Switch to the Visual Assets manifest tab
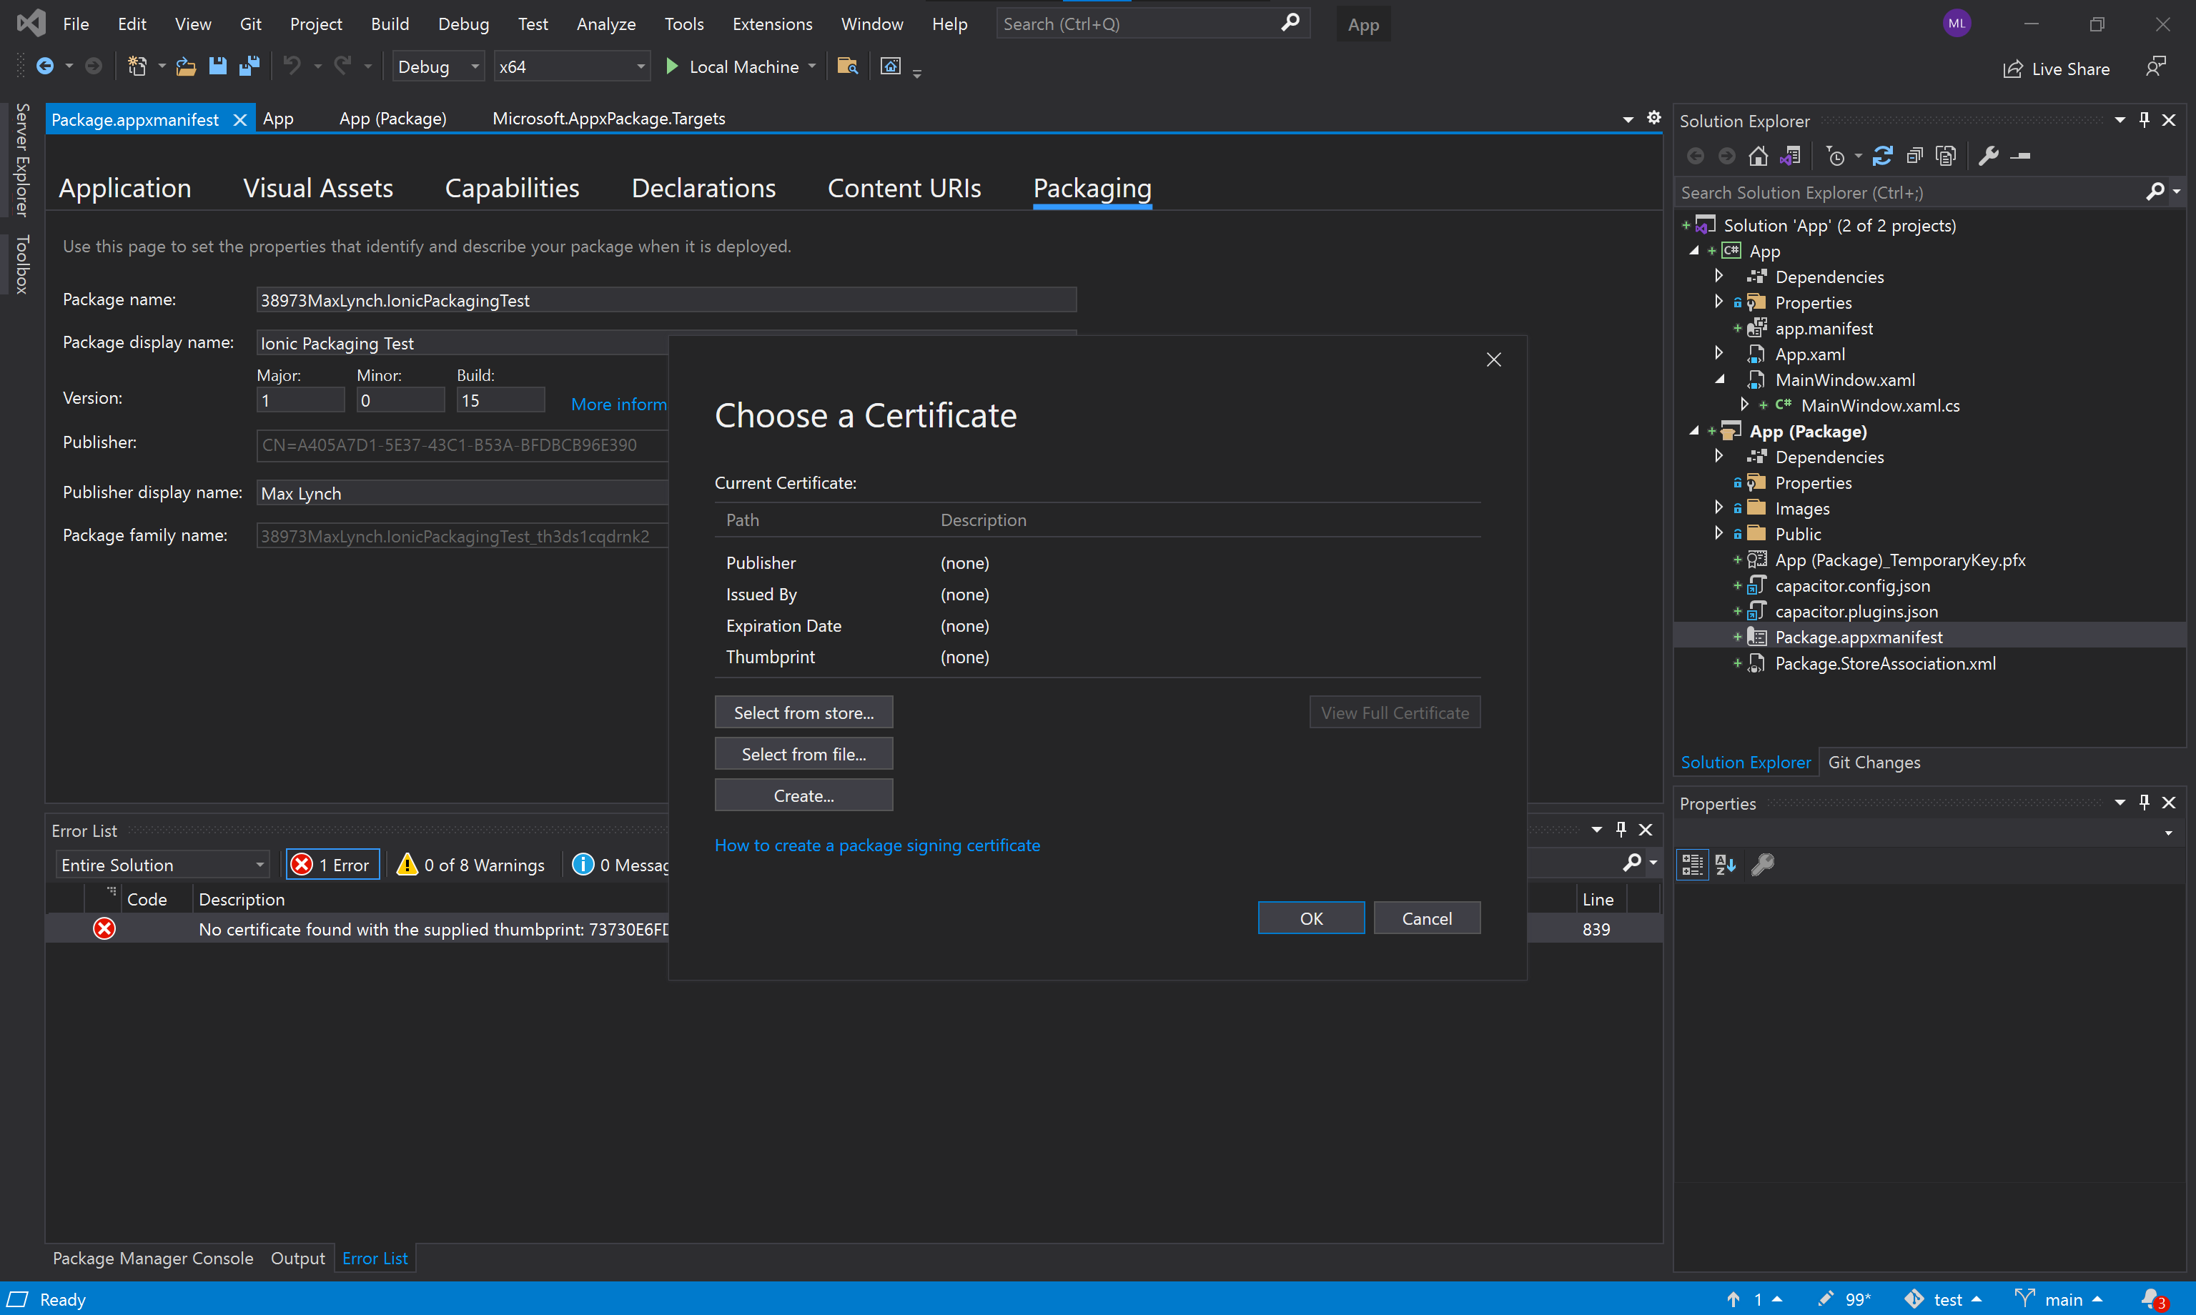The width and height of the screenshot is (2196, 1315). click(x=318, y=188)
